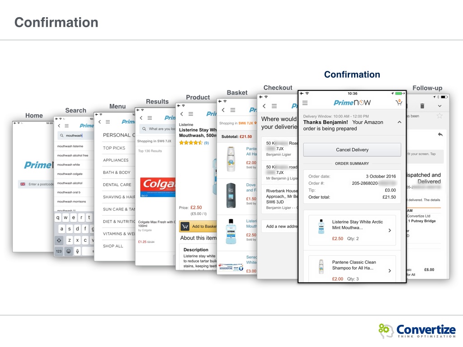463x347 pixels.
Task: Tap the shift key on Search keyboard
Action: [x=59, y=240]
